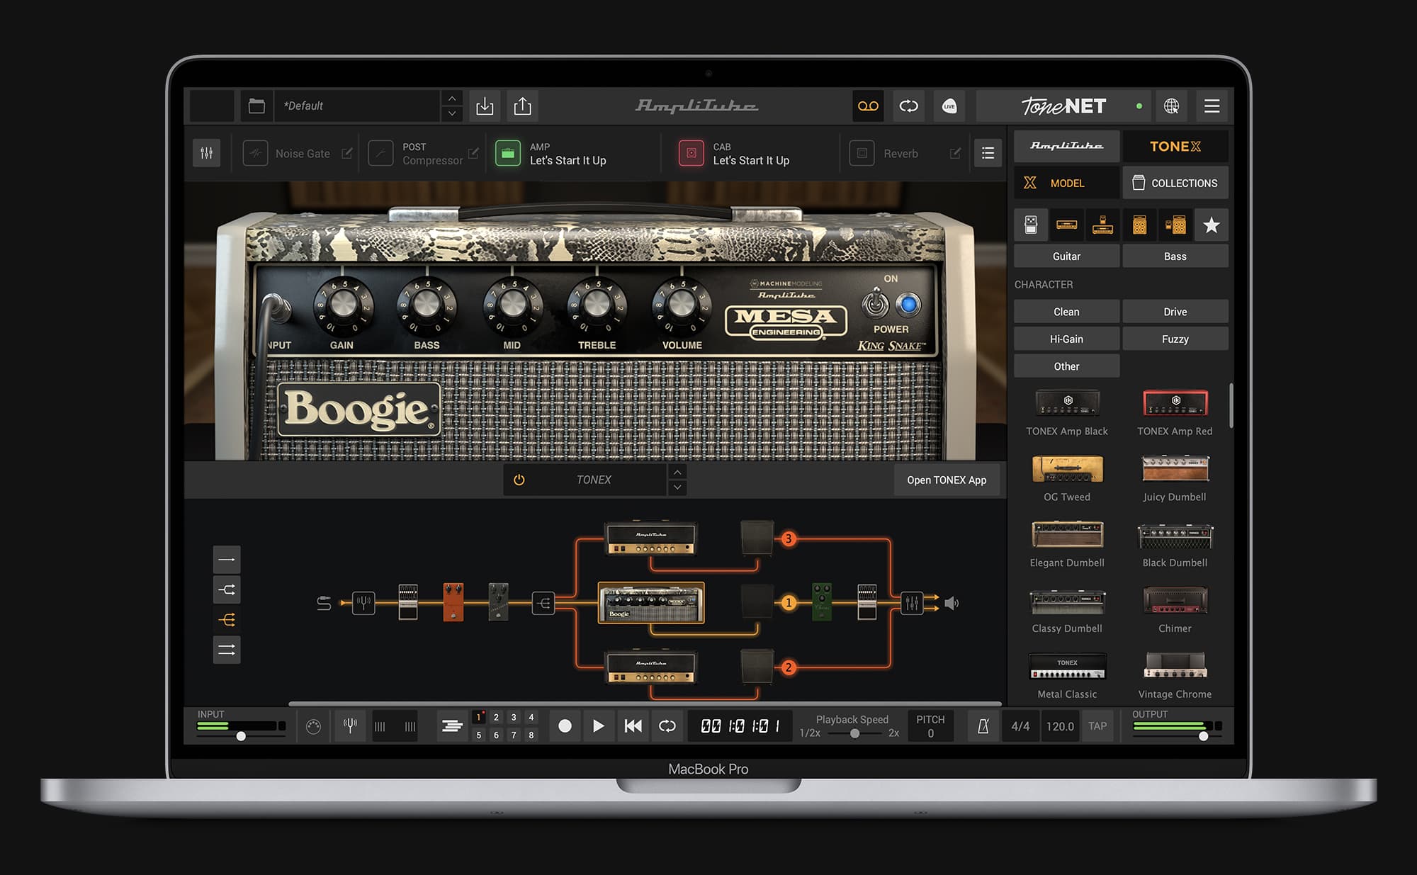Screen dimensions: 1417x875
Task: Enable the Noise Gate module
Action: (256, 153)
